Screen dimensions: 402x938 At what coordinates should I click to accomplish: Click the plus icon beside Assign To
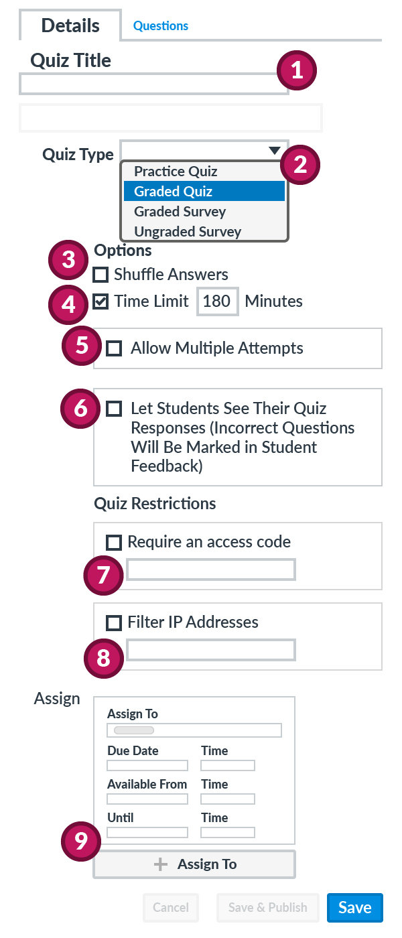(x=161, y=864)
